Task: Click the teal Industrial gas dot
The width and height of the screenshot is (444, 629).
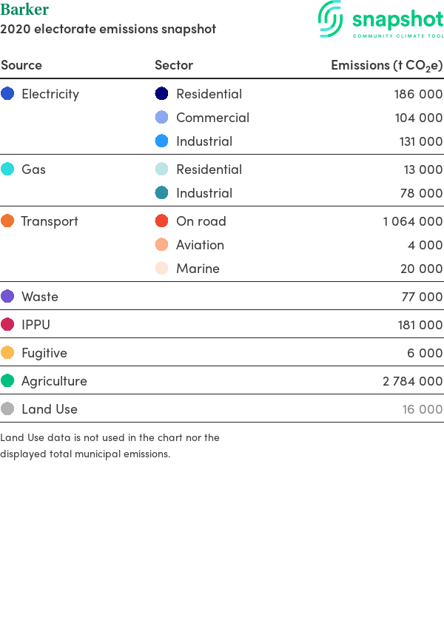Action: coord(161,192)
